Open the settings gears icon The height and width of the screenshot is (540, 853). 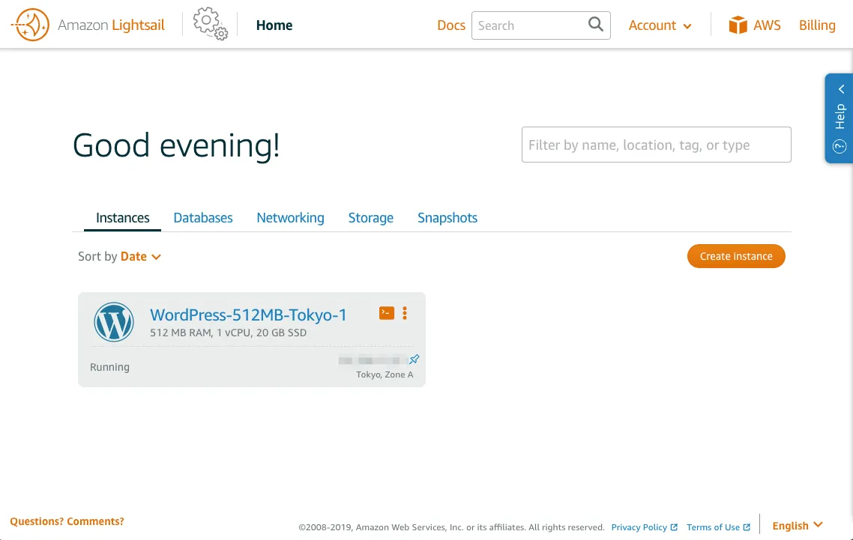click(x=210, y=25)
